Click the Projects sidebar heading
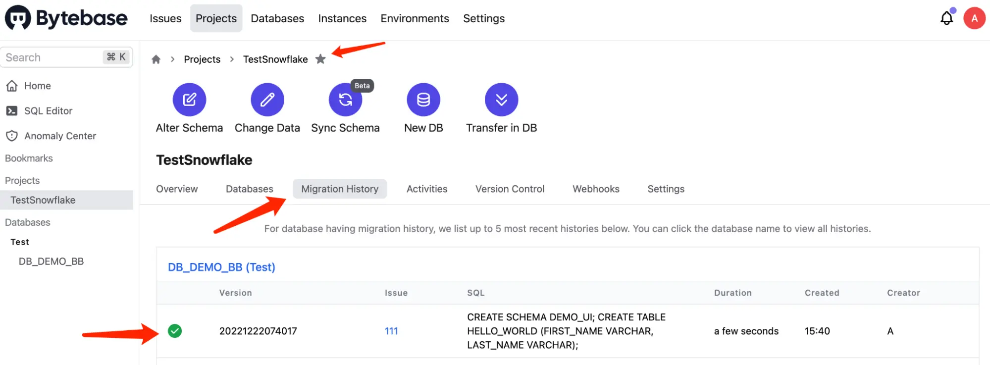 click(22, 180)
